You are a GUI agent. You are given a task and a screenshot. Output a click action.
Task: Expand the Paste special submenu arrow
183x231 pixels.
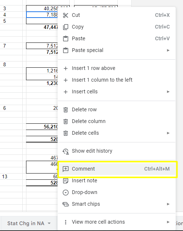click(168, 51)
